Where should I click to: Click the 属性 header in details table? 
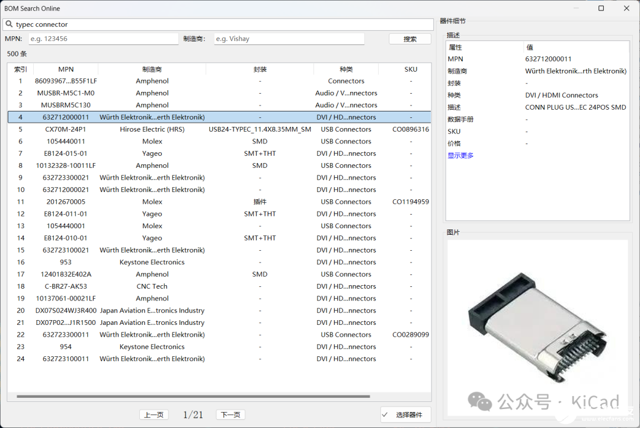click(455, 47)
